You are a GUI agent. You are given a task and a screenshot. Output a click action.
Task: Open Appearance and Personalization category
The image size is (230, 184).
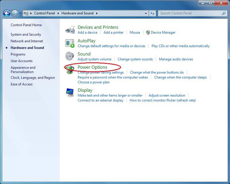[x=23, y=70]
